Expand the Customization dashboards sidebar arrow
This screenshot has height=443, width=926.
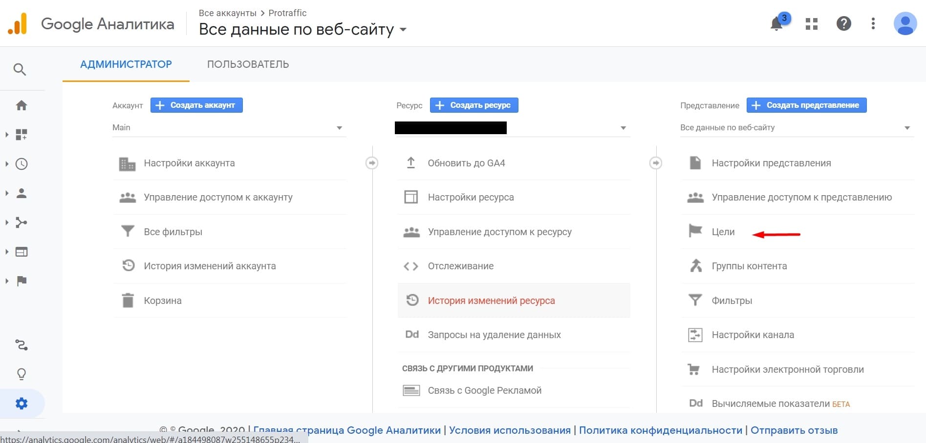(x=7, y=135)
